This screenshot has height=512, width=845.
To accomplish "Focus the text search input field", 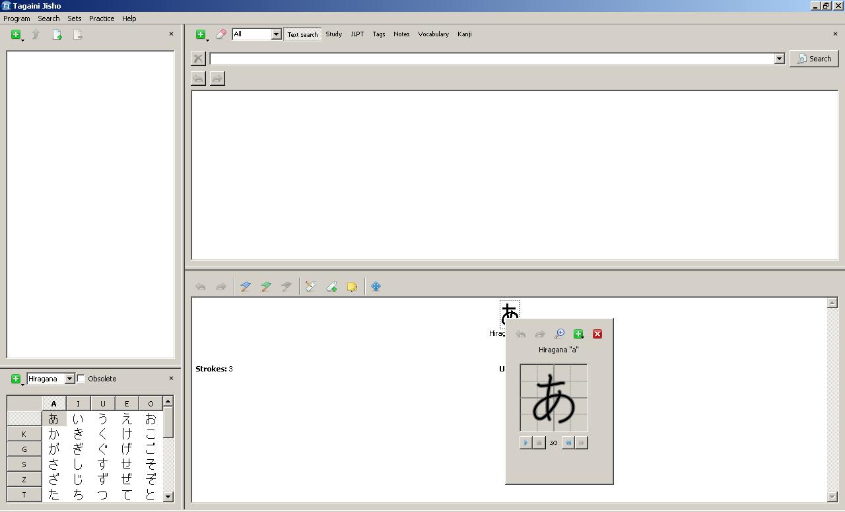I will point(492,59).
